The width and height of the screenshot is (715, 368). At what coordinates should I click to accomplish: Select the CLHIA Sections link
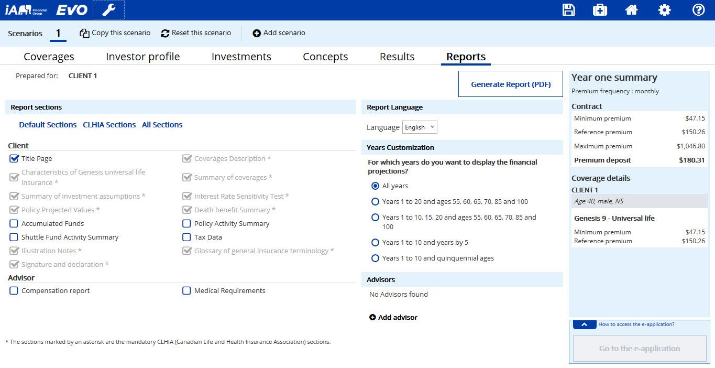(x=109, y=125)
